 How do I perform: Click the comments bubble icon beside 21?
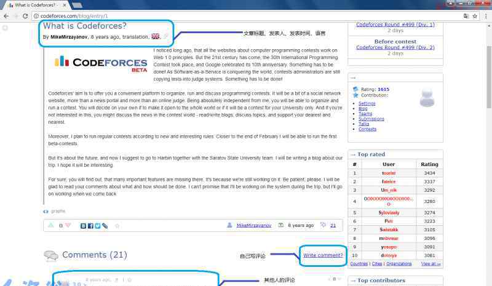(x=323, y=224)
